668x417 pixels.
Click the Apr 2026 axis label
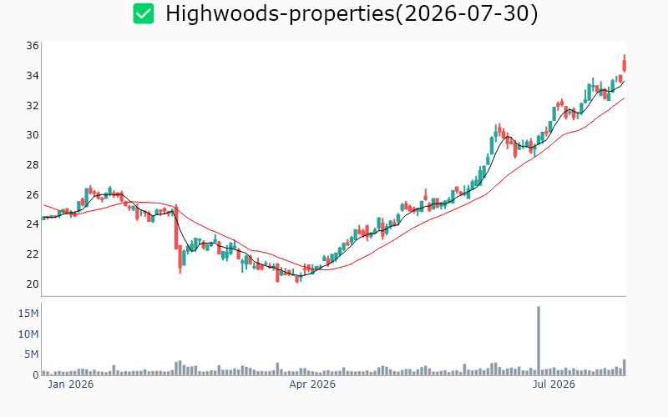coord(312,384)
